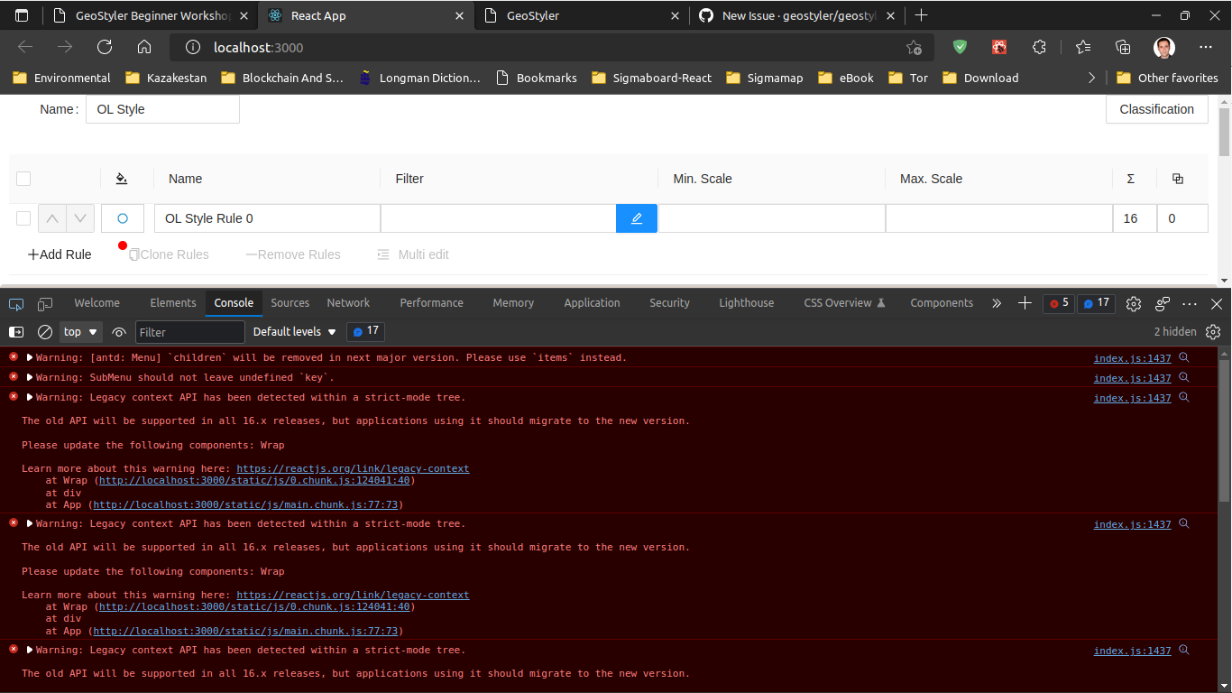
Task: Open the reactjs.org legacy-context link
Action: (353, 468)
